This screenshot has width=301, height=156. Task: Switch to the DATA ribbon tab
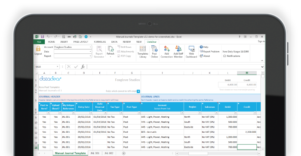tap(114, 42)
